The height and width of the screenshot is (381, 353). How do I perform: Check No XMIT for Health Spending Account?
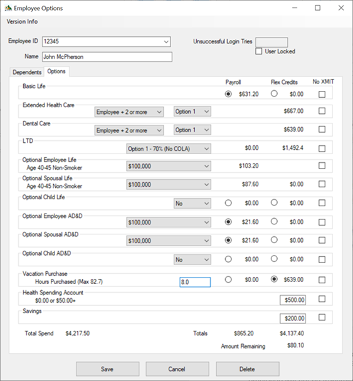322,299
